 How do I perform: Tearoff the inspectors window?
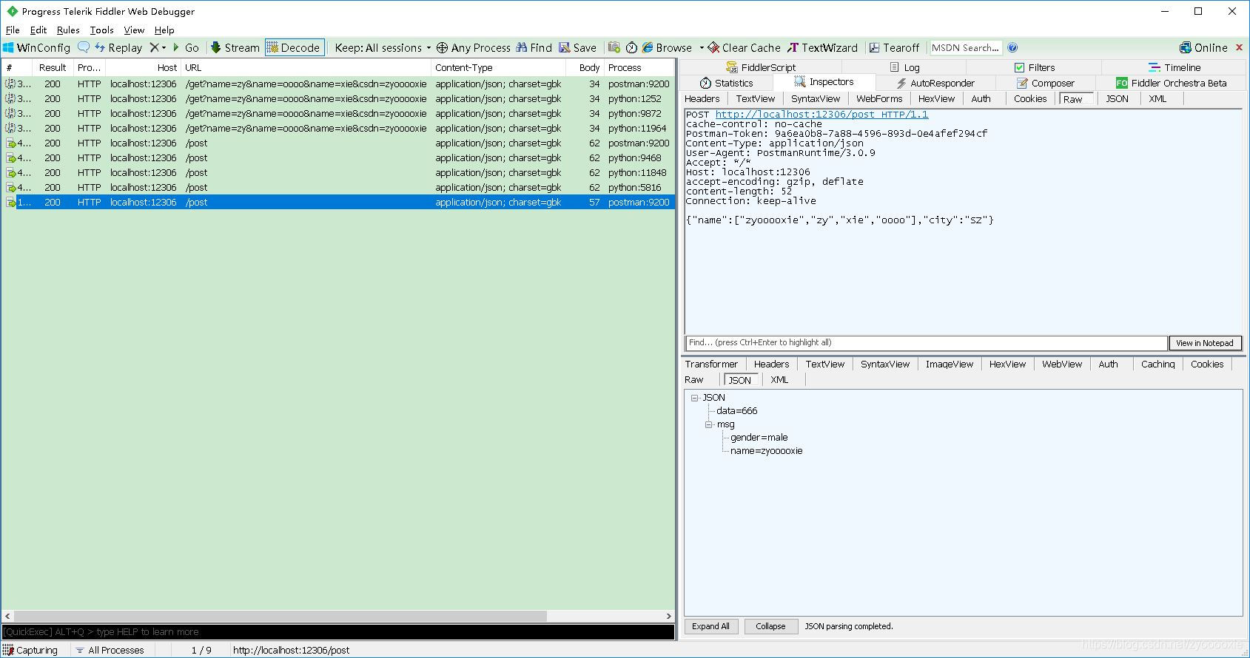click(894, 47)
